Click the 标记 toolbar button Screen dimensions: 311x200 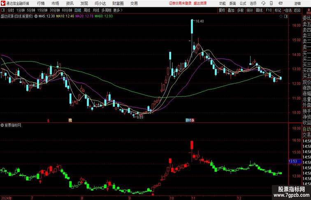coord(278,10)
